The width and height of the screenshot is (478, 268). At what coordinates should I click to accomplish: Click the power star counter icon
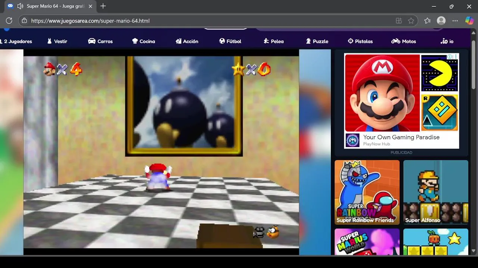(x=238, y=69)
